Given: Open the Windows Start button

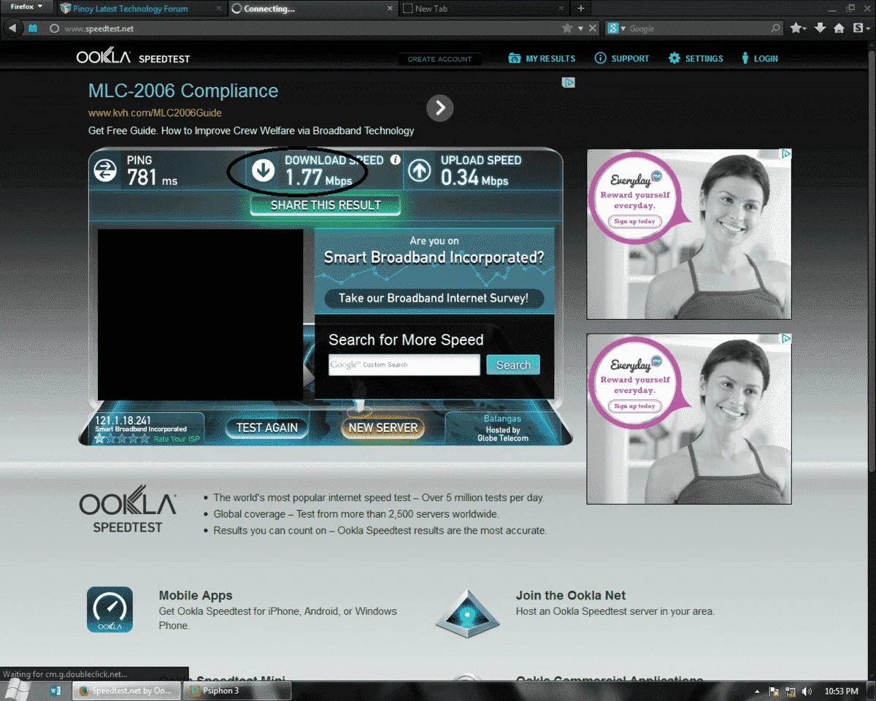Looking at the screenshot, I should coord(18,691).
